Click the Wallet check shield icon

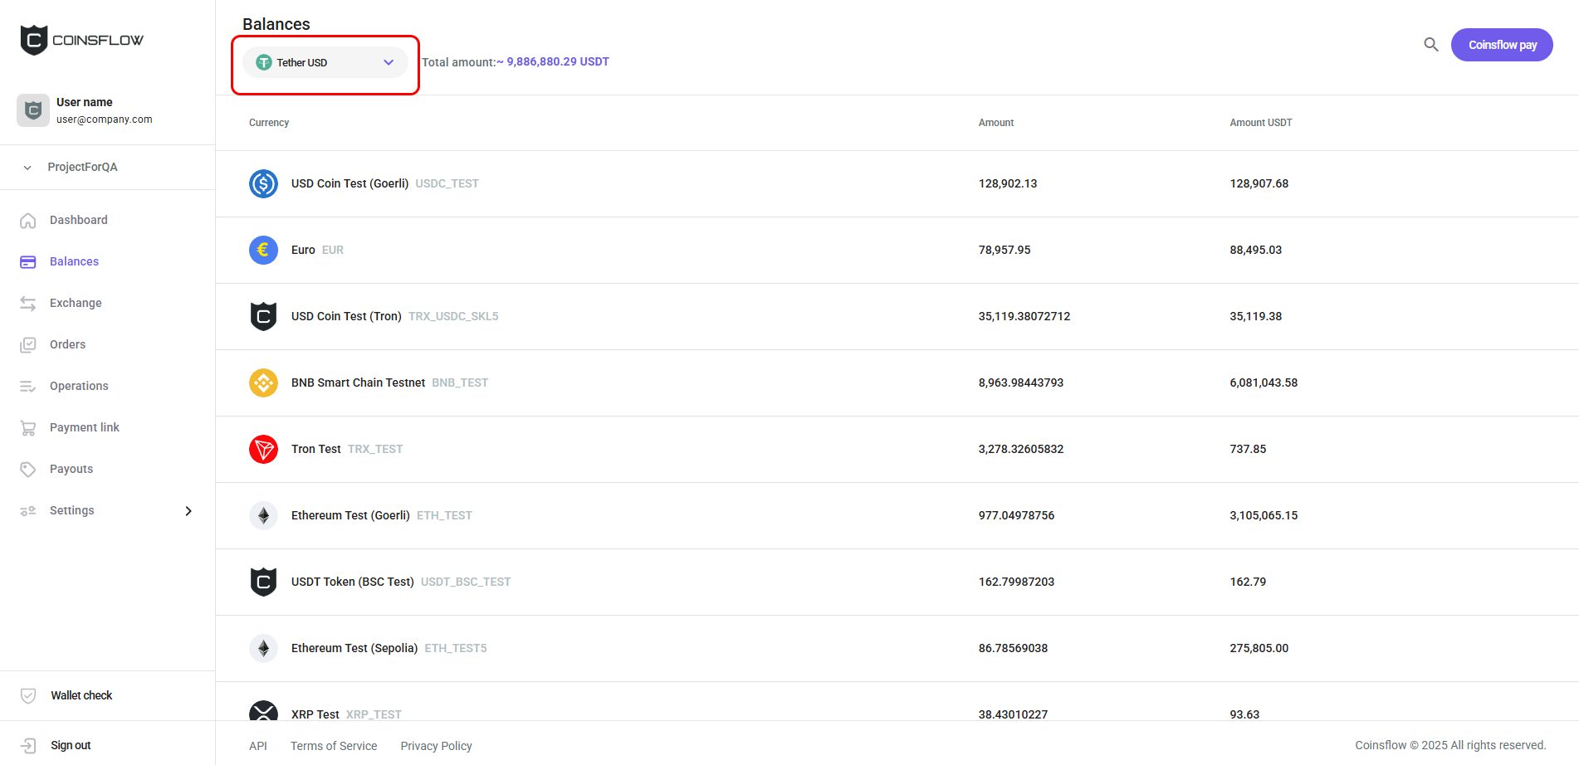28,695
